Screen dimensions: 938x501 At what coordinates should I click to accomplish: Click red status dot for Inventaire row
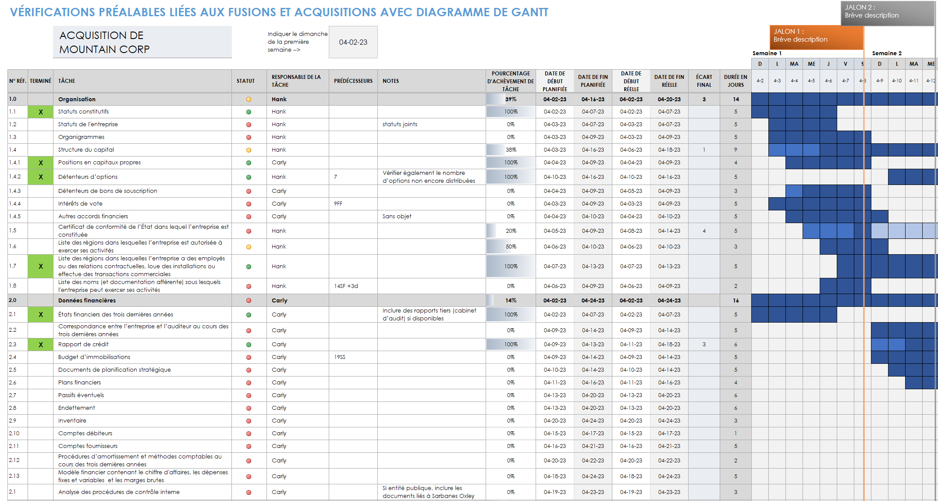tap(249, 421)
